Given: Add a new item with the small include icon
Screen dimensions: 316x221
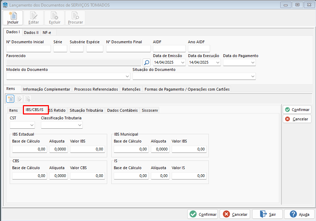Looking at the screenshot, I should (10, 99).
